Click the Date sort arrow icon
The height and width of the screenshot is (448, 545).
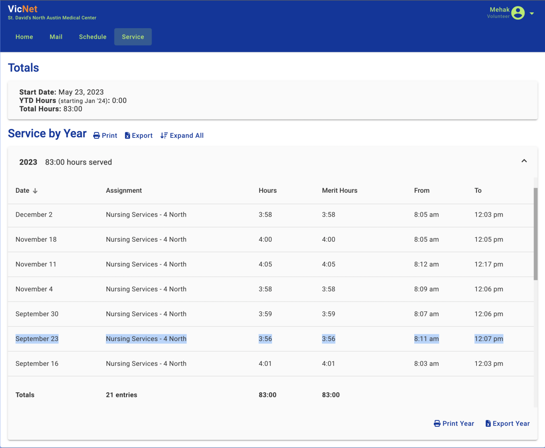(x=35, y=191)
